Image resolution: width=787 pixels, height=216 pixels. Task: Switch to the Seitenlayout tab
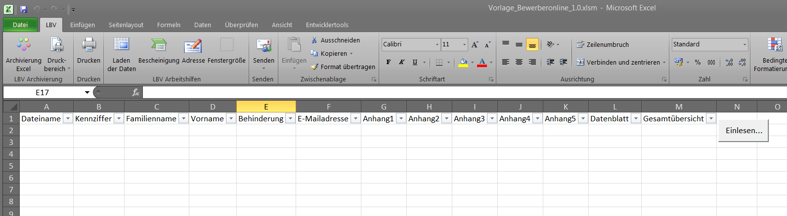126,25
